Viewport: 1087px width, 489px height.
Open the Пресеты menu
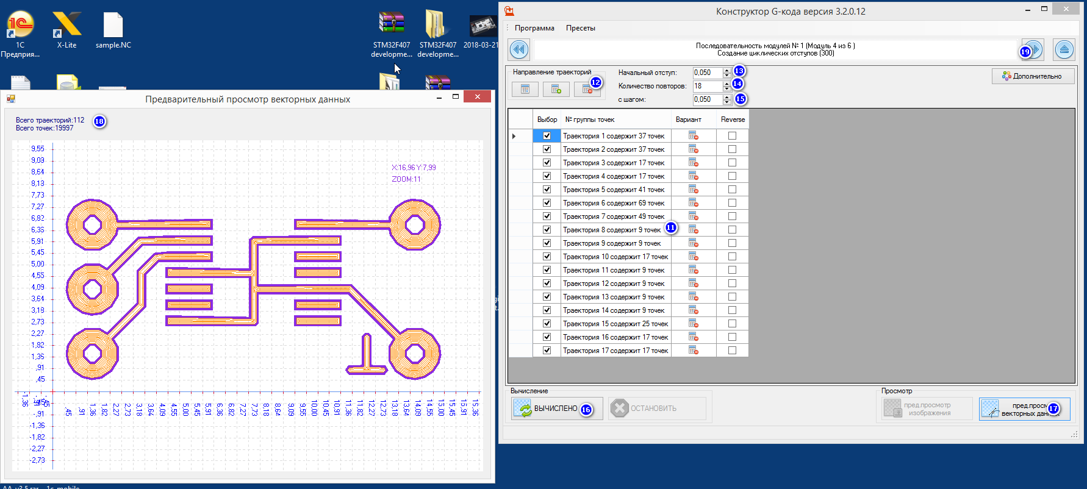coord(580,28)
